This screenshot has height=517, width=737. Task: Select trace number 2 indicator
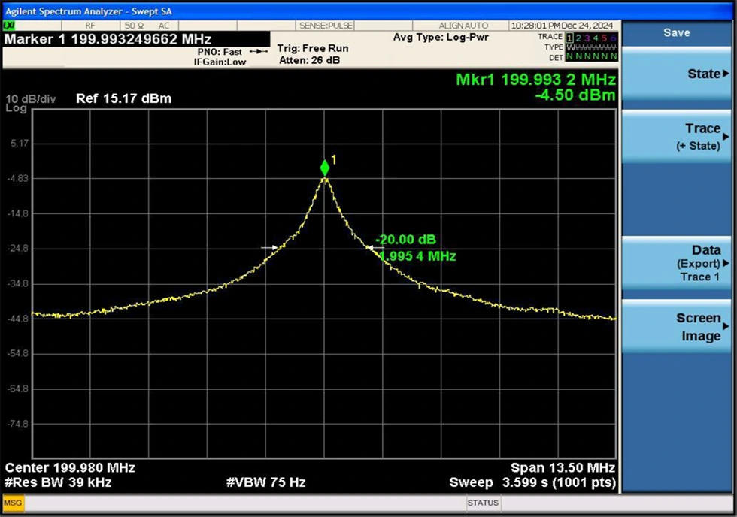pos(578,38)
